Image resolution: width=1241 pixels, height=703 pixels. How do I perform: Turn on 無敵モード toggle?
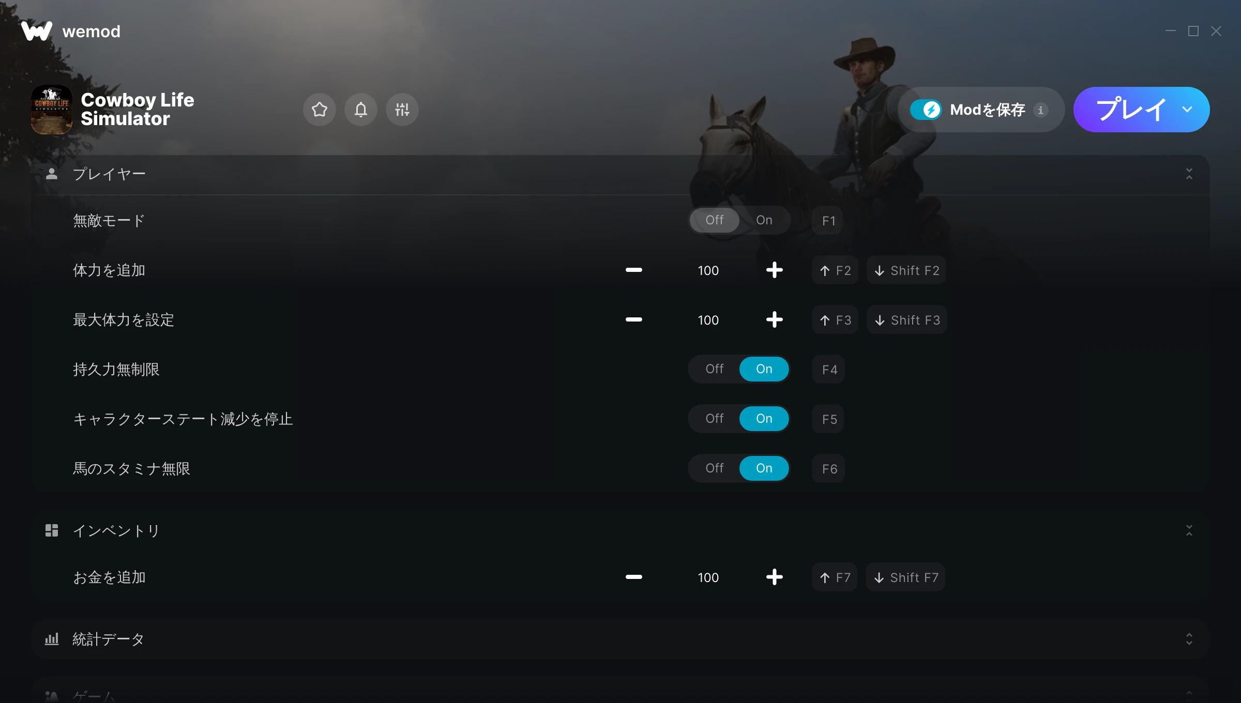coord(764,220)
